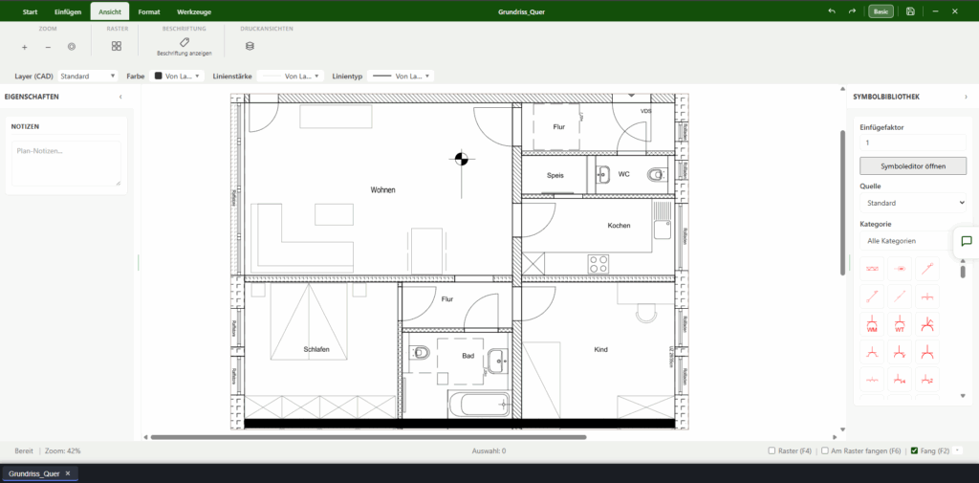Click the Bad room label

coord(468,356)
